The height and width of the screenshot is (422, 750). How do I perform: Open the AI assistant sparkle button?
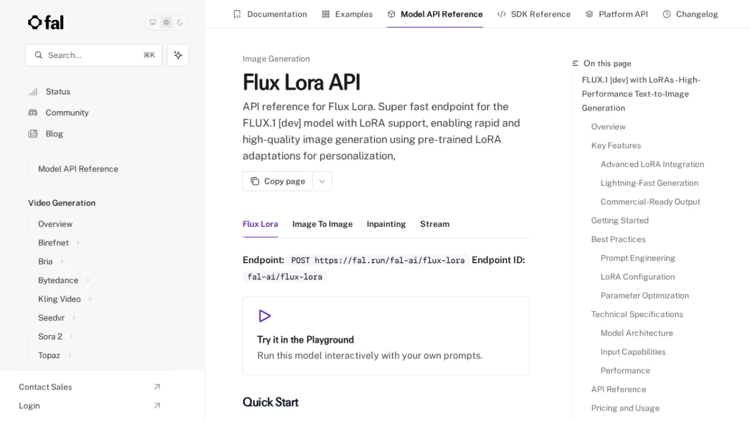(x=178, y=55)
